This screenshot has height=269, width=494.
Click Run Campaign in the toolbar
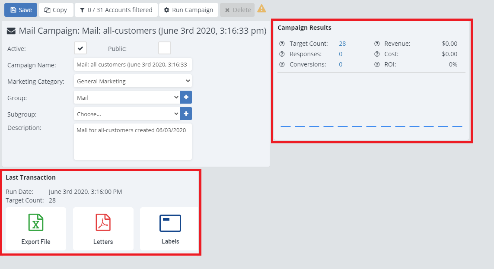click(x=188, y=10)
